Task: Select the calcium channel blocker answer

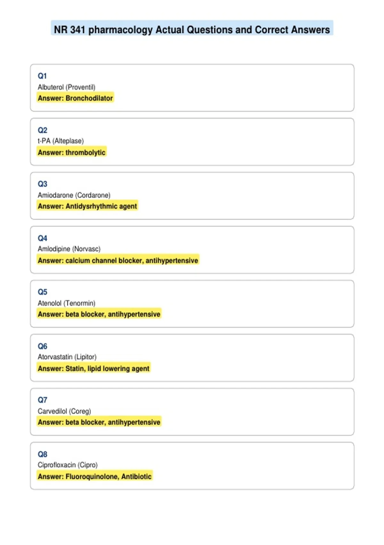Action: coord(118,260)
